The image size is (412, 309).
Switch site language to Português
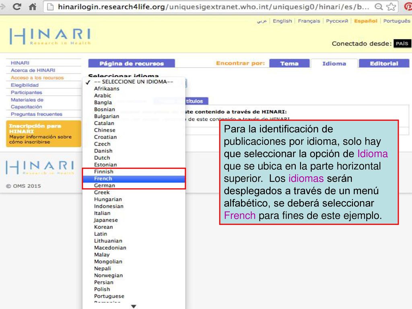396,21
